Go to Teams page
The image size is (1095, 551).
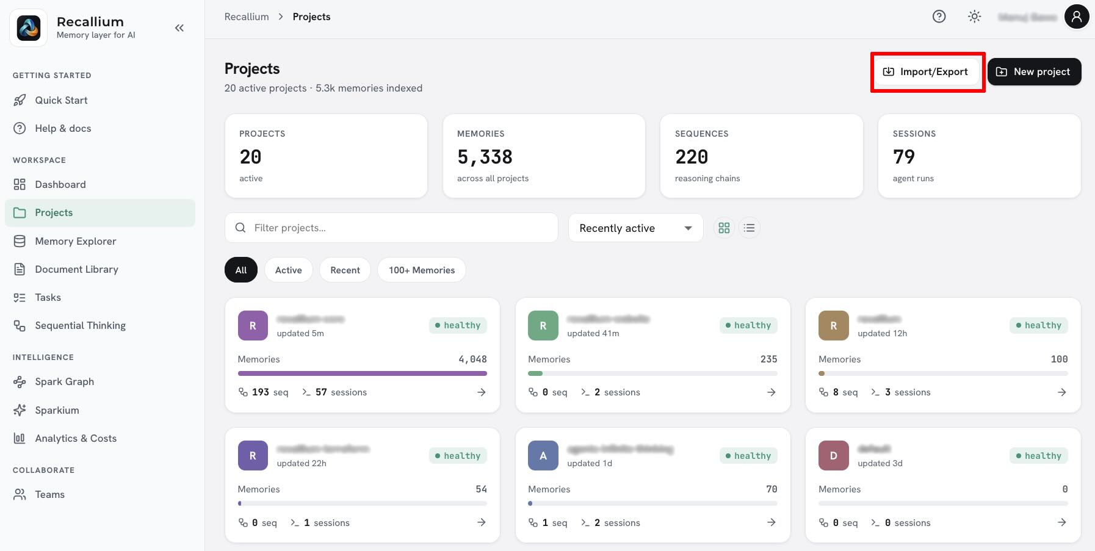pos(100,494)
